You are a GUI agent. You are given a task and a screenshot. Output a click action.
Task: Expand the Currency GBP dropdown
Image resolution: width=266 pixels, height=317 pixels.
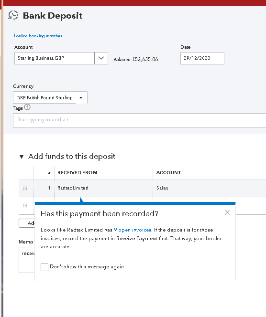pyautogui.click(x=50, y=98)
